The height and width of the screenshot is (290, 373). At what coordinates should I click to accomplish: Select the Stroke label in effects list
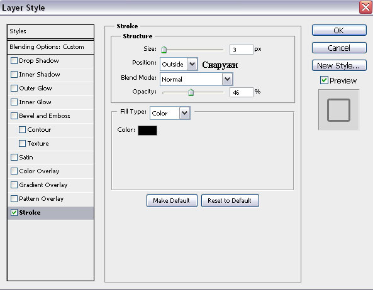[x=30, y=212]
